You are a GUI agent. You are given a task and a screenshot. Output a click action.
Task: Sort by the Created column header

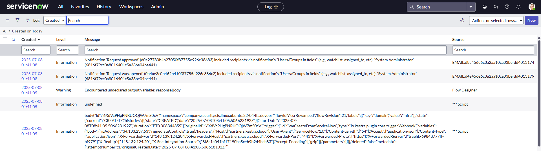[28, 40]
